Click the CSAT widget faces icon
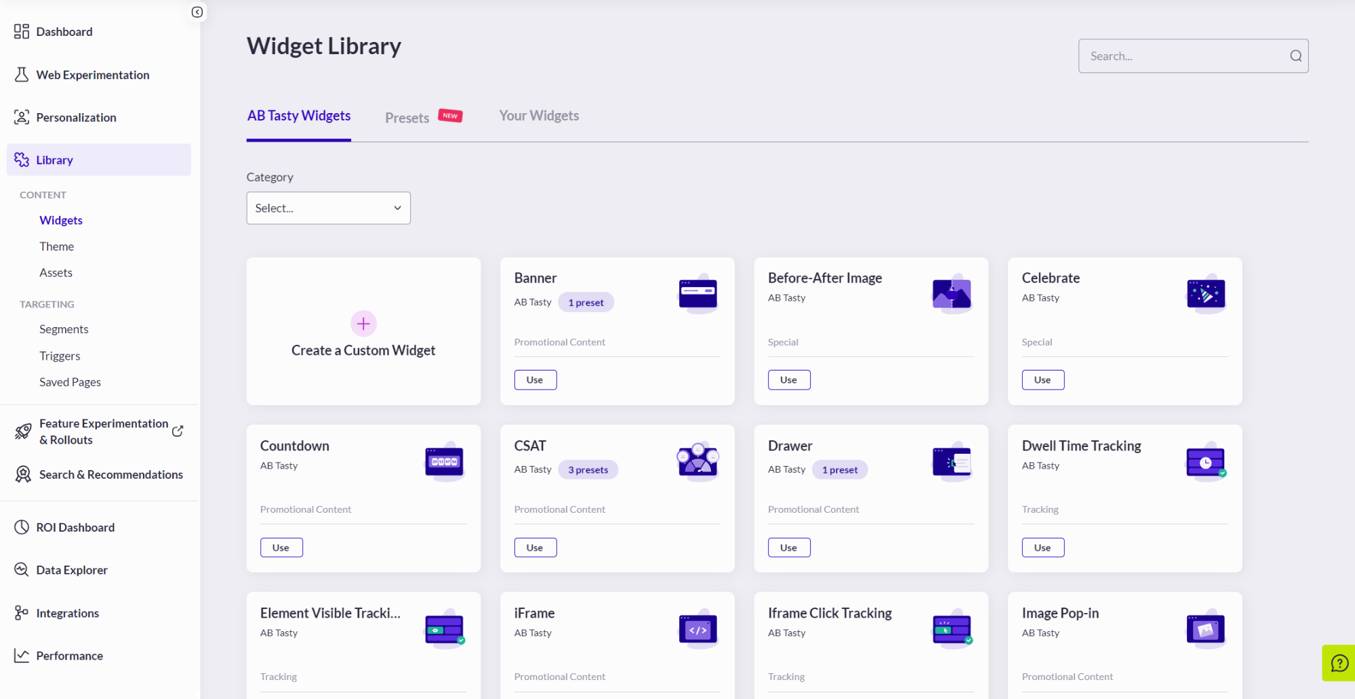1355x699 pixels. (698, 461)
